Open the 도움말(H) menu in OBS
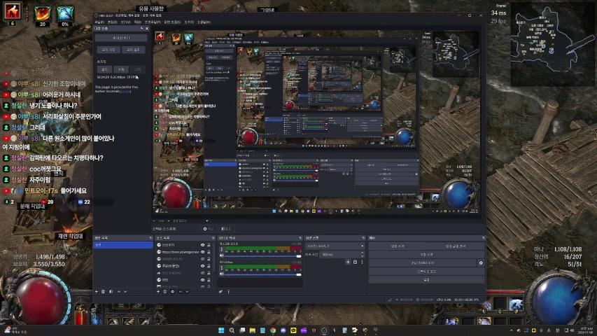Viewport: 597px width, 336px height. pos(204,22)
